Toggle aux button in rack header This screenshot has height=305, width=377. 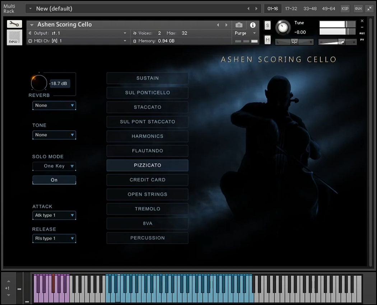point(358,9)
